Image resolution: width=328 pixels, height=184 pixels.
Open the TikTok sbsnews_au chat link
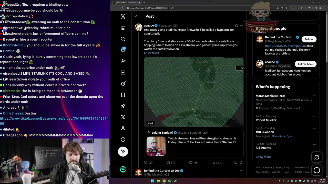point(54,121)
